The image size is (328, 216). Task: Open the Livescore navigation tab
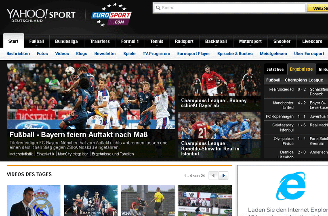(x=312, y=42)
